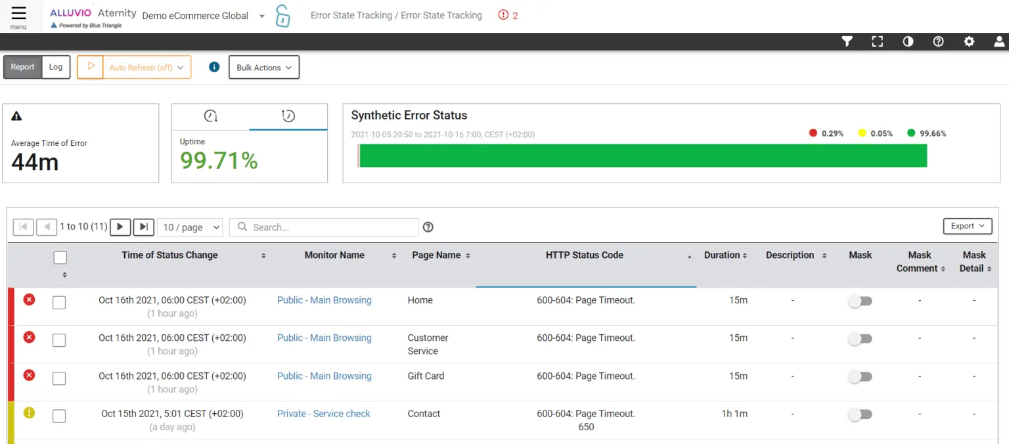Viewport: 1009px width, 444px height.
Task: Open the settings gear icon
Action: click(969, 41)
